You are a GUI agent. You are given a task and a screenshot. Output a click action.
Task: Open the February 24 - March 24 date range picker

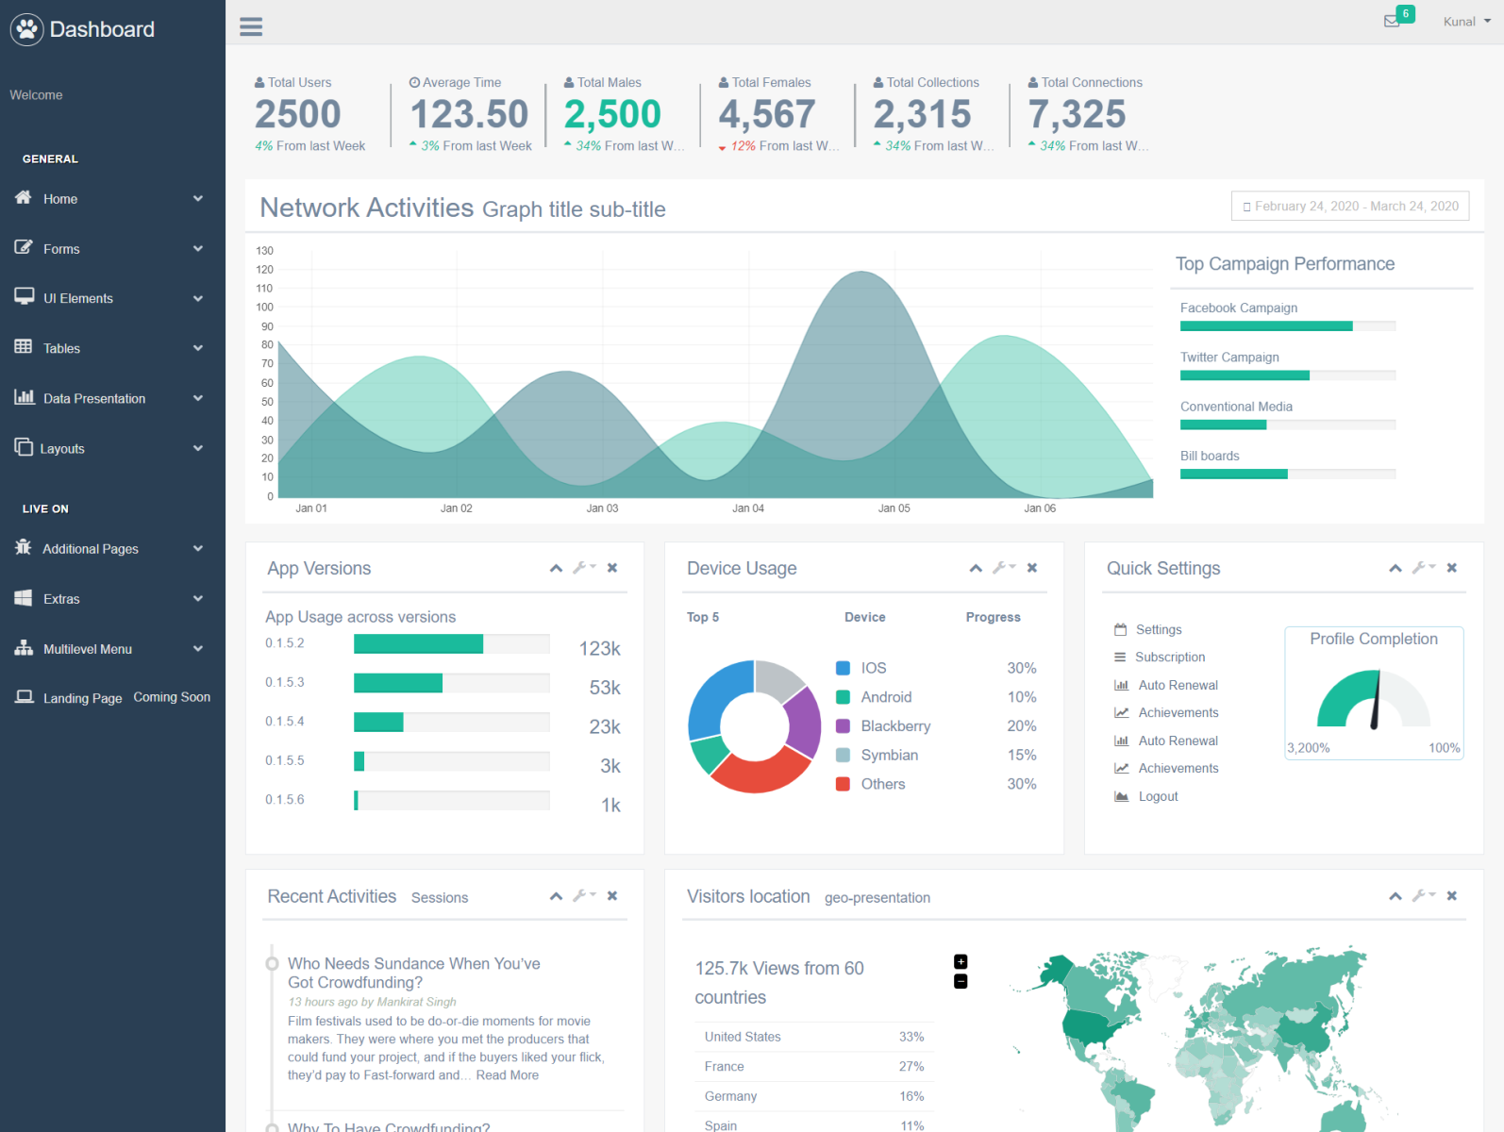click(1350, 207)
